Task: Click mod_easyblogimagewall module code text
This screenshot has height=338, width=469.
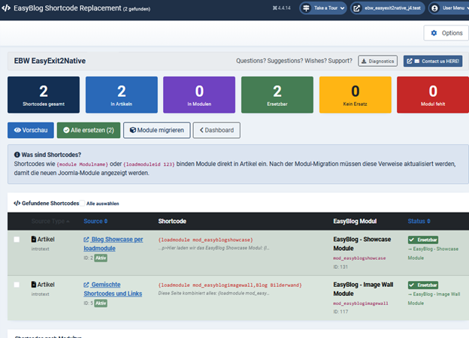Action: tap(361, 303)
